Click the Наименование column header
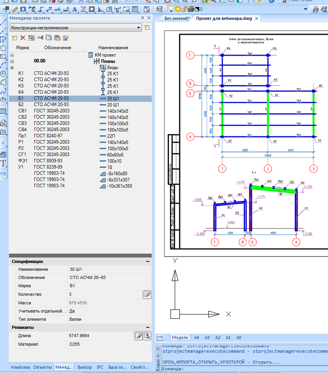Viewport: 328px width, 373px height. pos(113,48)
